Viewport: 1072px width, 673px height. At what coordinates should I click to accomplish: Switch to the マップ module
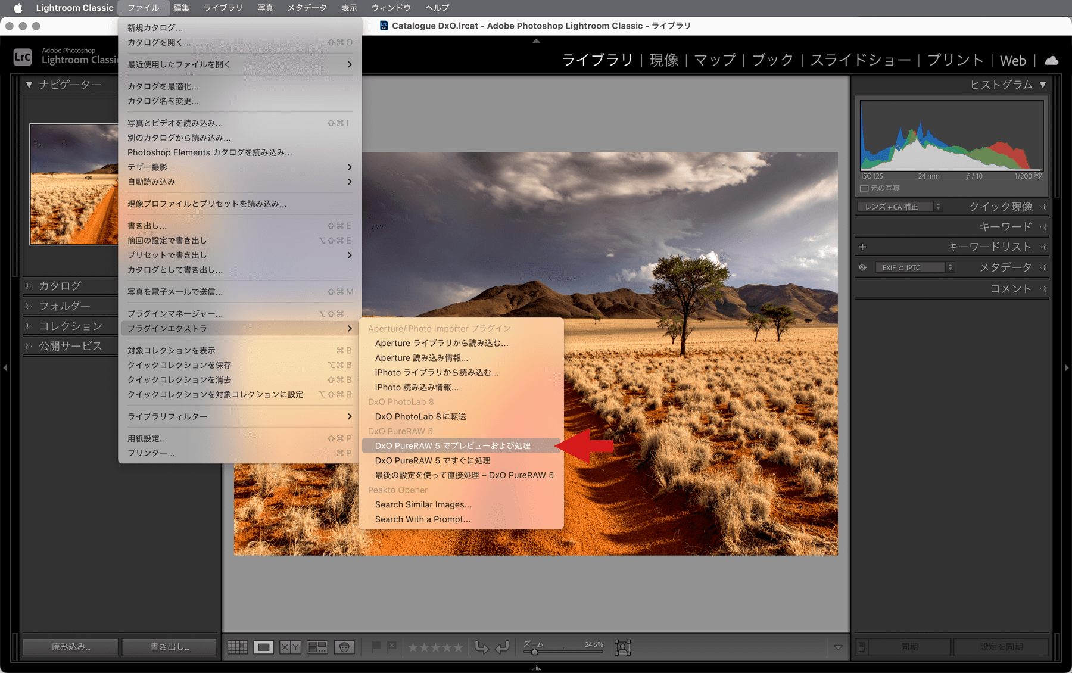click(x=715, y=60)
